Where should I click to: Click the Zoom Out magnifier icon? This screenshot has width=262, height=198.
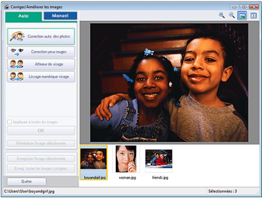[232, 15]
